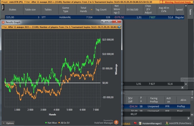This screenshot has height=126, width=194.
Task: Click the mdv1978 player avatar icon
Action: click(167, 123)
